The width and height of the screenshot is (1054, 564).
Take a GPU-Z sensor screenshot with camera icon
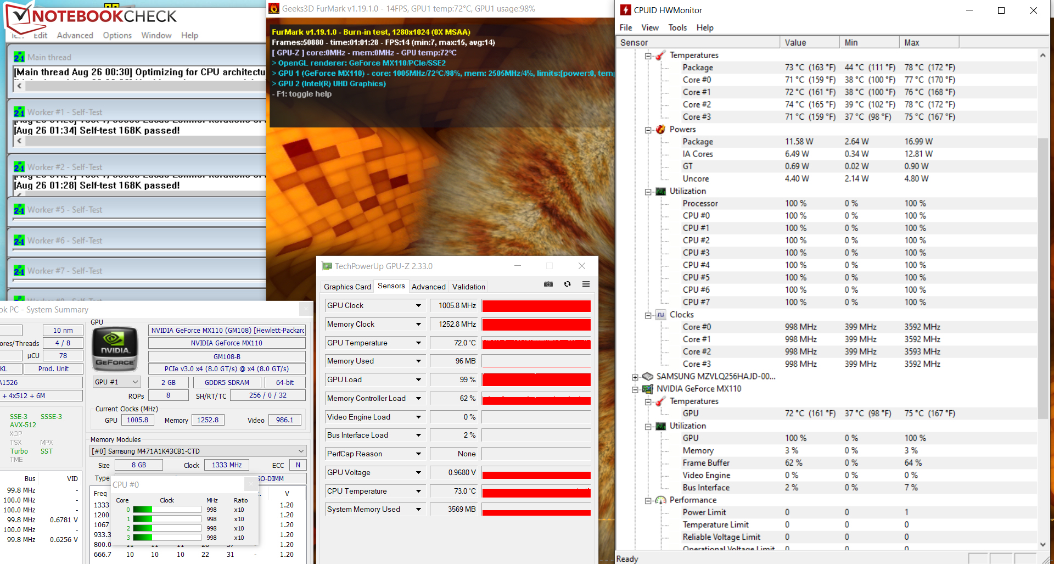click(548, 284)
